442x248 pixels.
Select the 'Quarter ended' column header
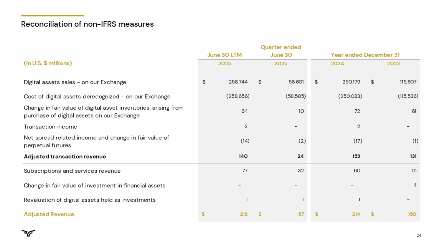pos(281,47)
